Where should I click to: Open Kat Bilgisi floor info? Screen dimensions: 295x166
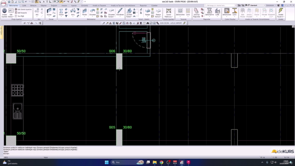click(11, 13)
